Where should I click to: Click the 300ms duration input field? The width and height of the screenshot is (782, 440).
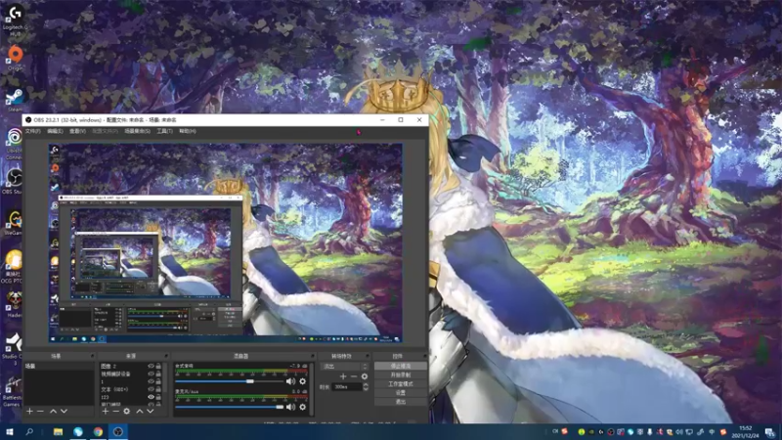tap(347, 386)
